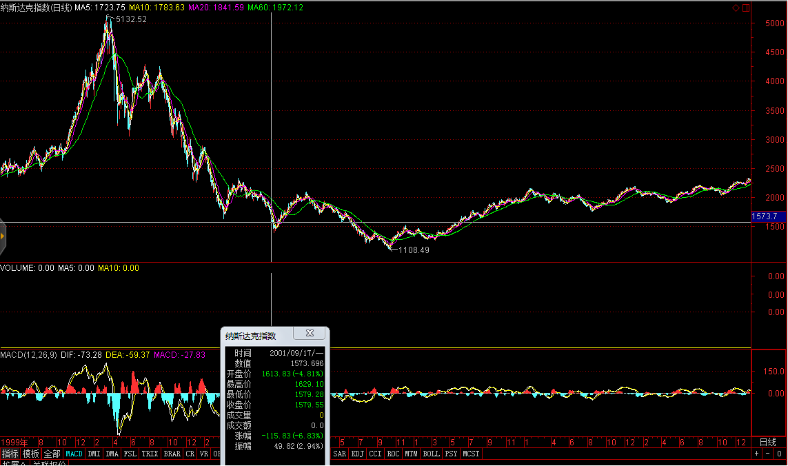Image resolution: width=788 pixels, height=466 pixels.
Task: Zoom in with the plus button
Action: point(756,454)
